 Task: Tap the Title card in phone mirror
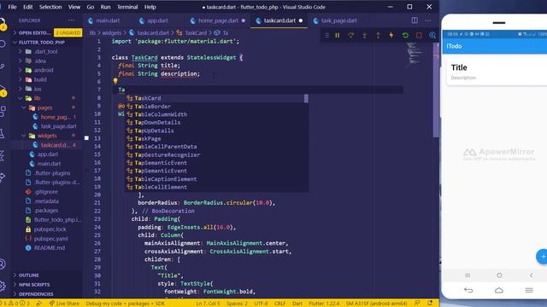(x=496, y=72)
